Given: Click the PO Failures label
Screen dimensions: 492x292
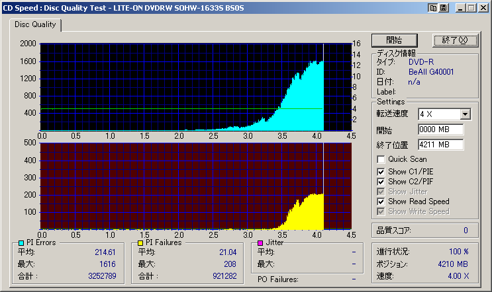Looking at the screenshot, I should [x=277, y=279].
